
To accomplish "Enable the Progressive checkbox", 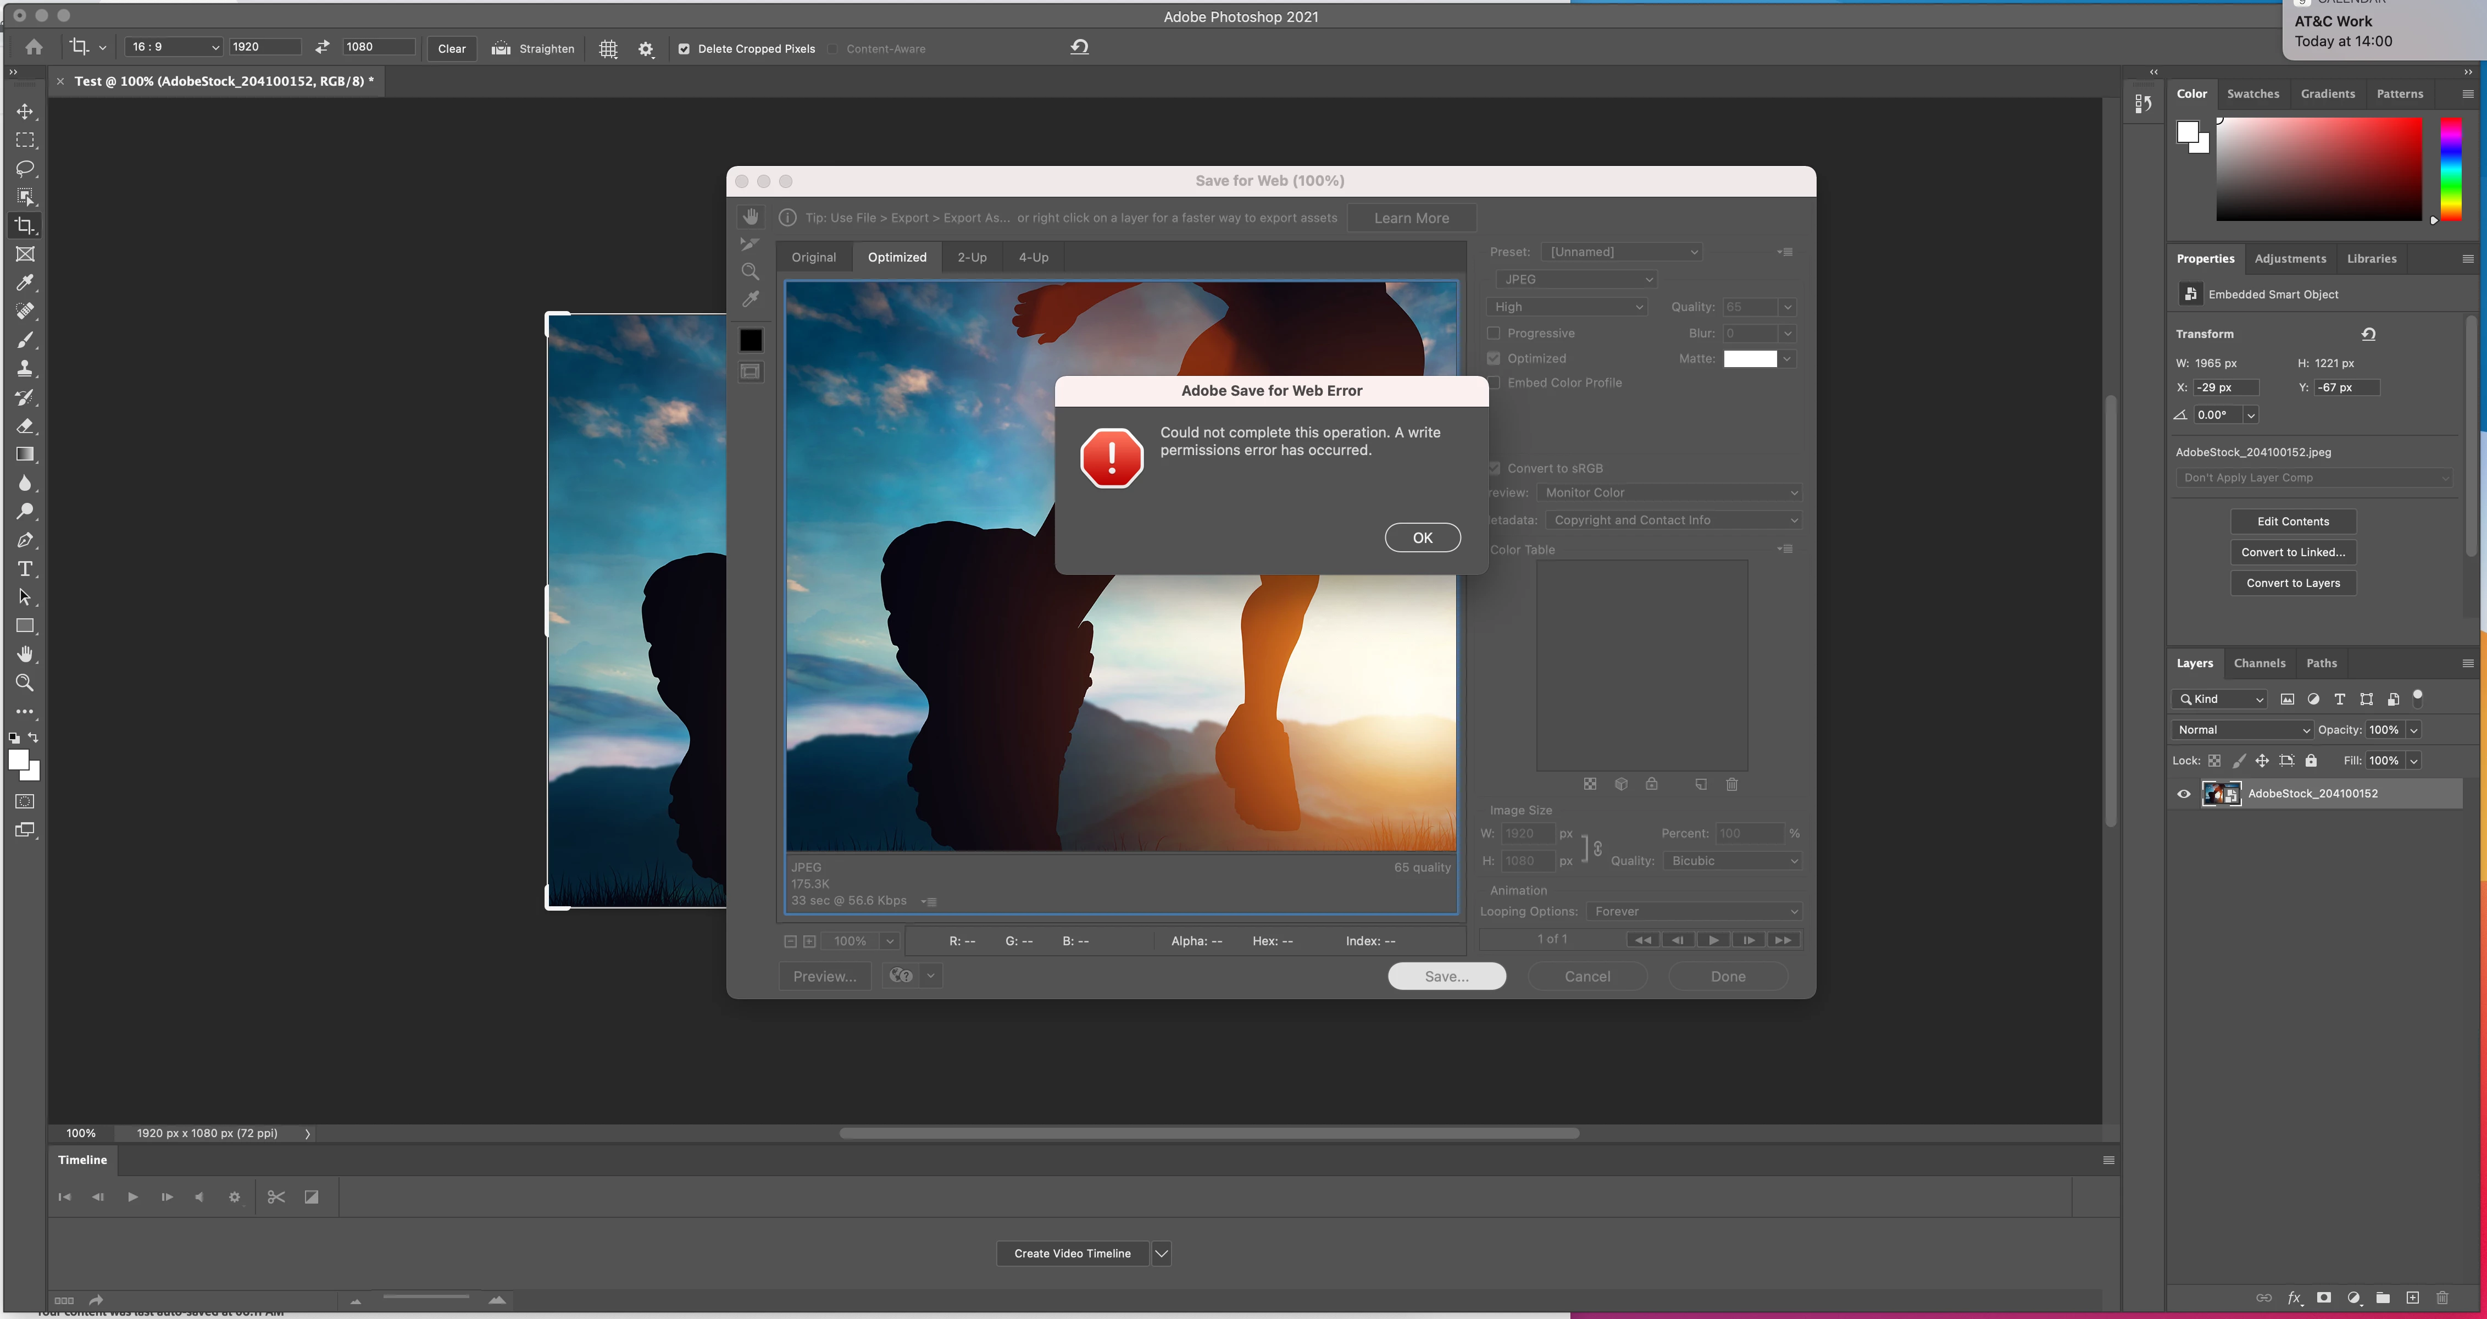I will [1494, 333].
